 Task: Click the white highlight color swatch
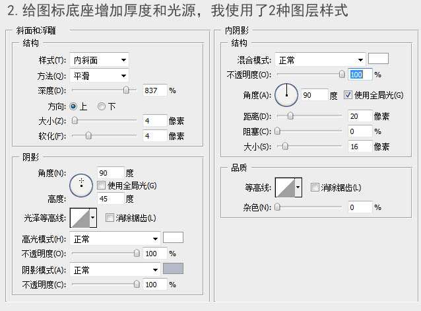173,238
